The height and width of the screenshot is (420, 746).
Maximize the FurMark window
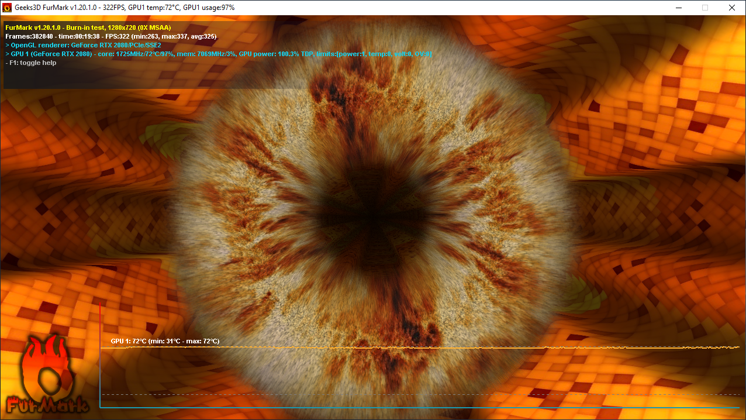705,8
